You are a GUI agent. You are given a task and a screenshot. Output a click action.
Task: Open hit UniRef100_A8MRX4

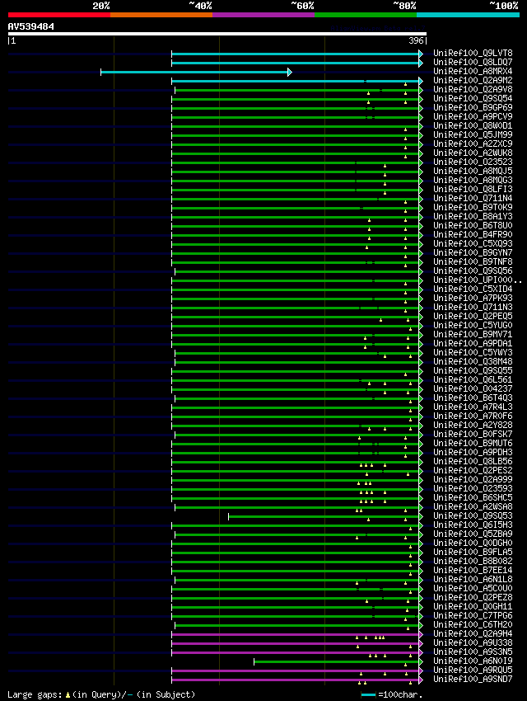[473, 71]
